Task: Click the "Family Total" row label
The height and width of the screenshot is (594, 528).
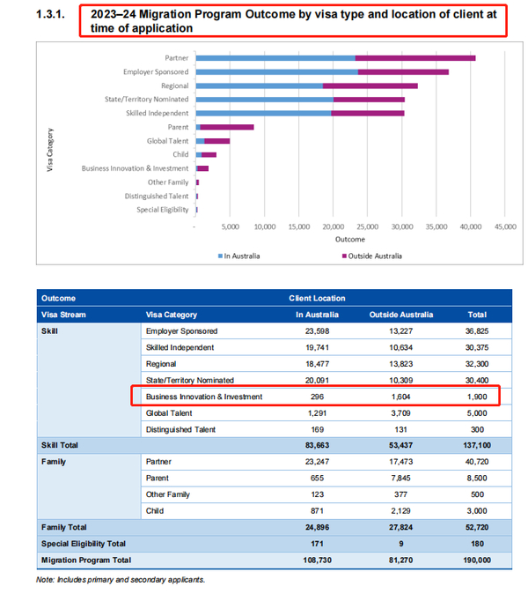Action: click(64, 527)
